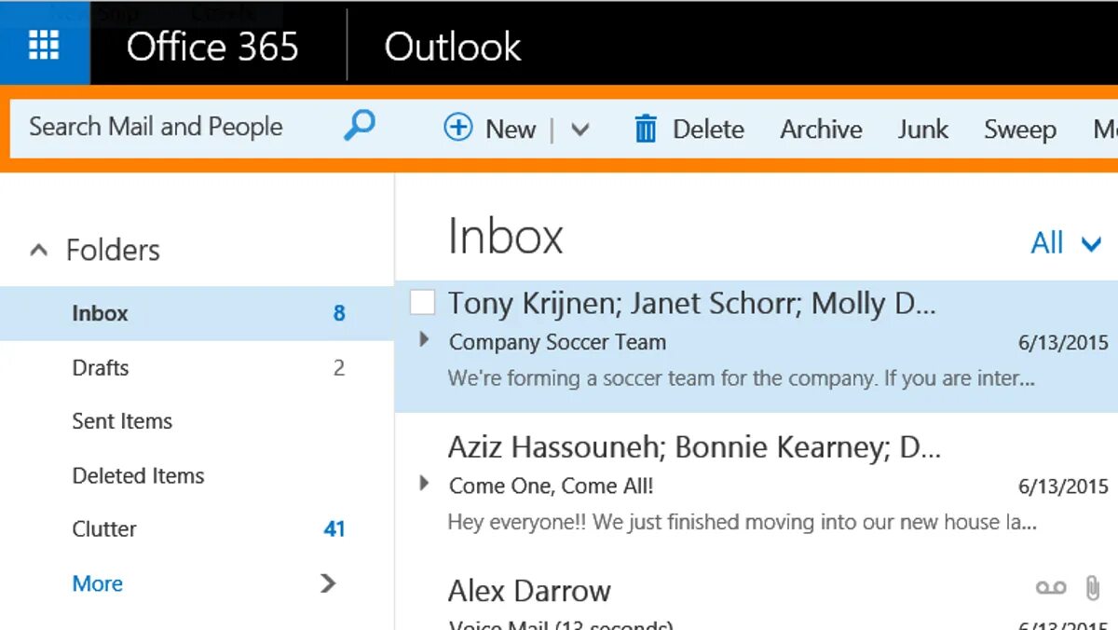Screen dimensions: 1118x630
Task: Open the Alex Darrow message
Action: click(x=757, y=595)
